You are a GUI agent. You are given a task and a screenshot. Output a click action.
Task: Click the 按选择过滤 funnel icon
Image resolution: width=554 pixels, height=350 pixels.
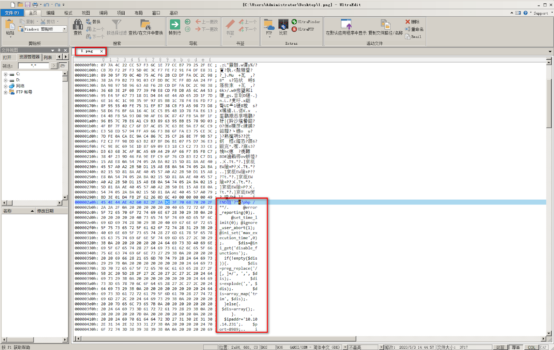(117, 25)
